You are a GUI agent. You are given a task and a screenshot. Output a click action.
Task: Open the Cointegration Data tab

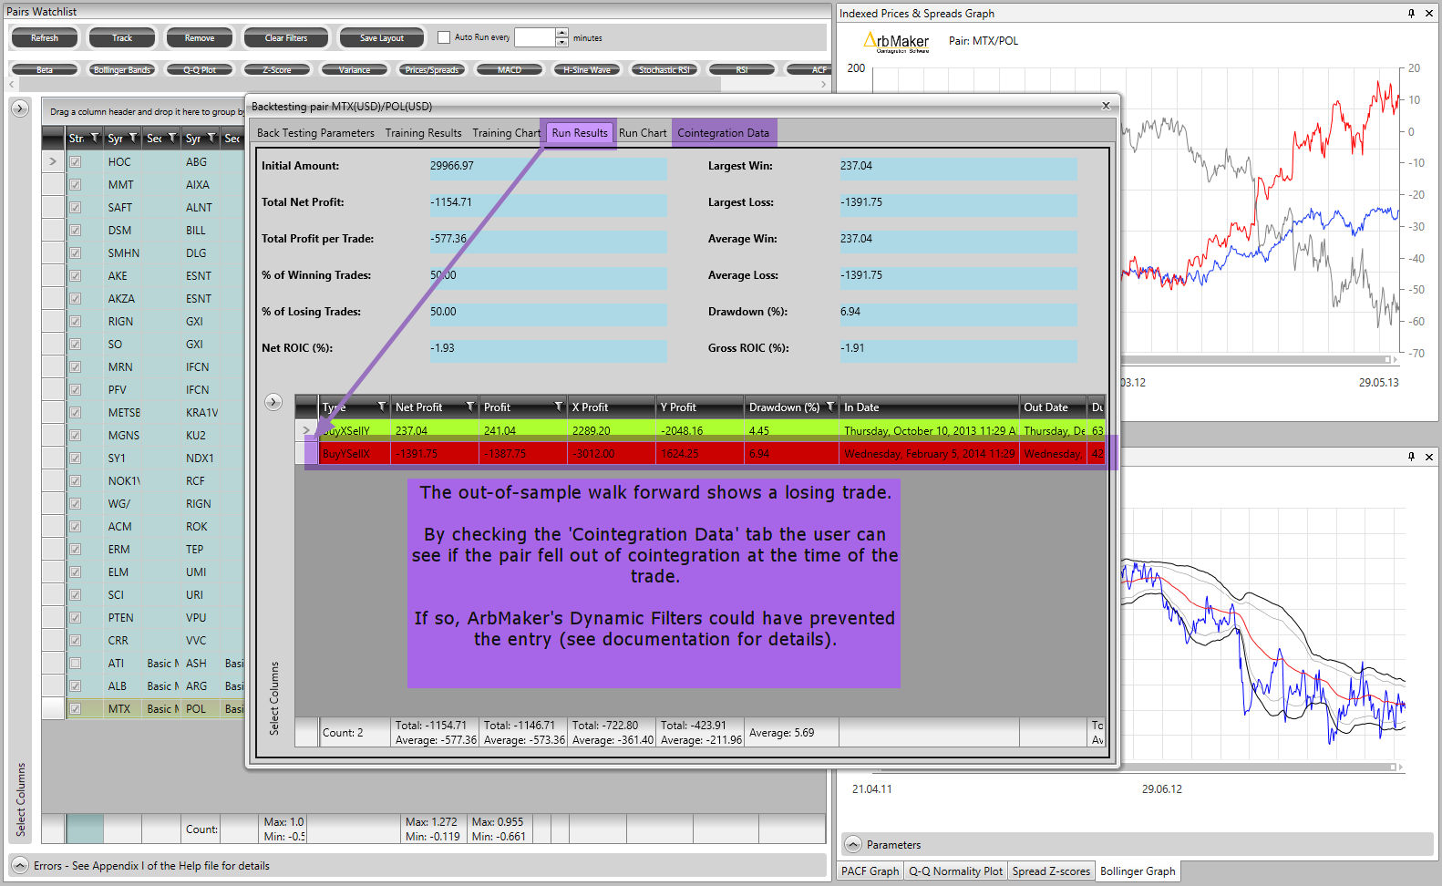tap(724, 133)
